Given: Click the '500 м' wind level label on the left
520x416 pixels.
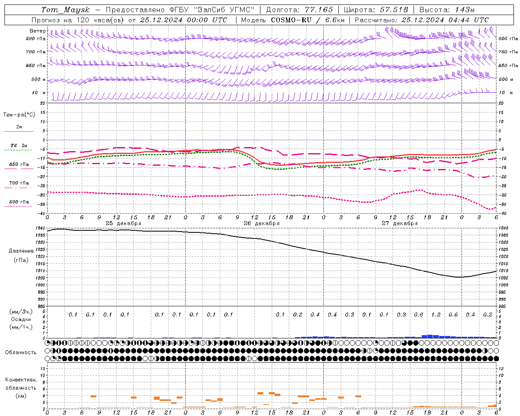Looking at the screenshot, I should [39, 79].
